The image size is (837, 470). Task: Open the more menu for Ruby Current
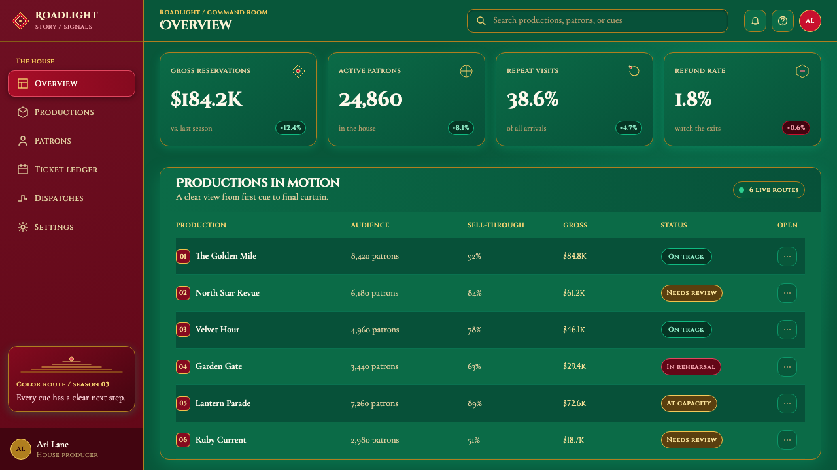(787, 440)
